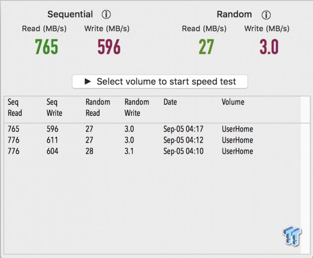Click the large random write value 3.0
Viewport: 313px width, 258px height.
pyautogui.click(x=269, y=47)
